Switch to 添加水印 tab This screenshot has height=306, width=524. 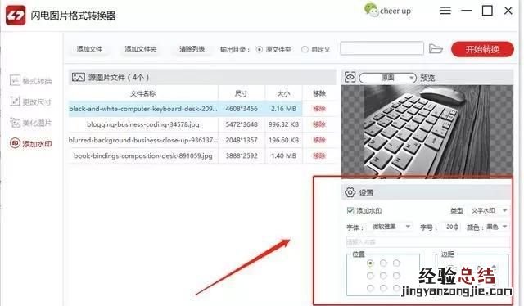31,144
